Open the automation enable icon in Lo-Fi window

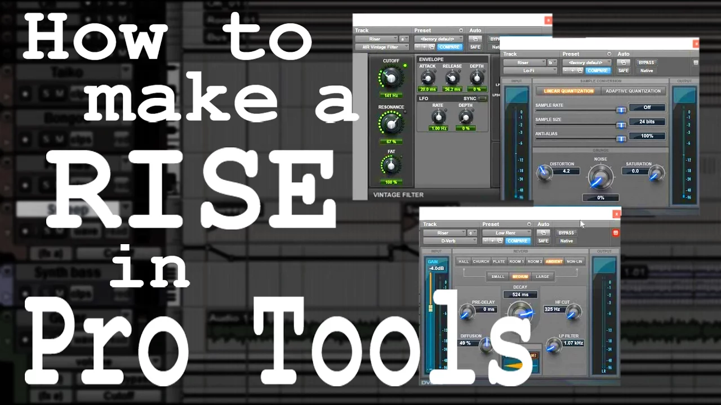click(x=624, y=62)
